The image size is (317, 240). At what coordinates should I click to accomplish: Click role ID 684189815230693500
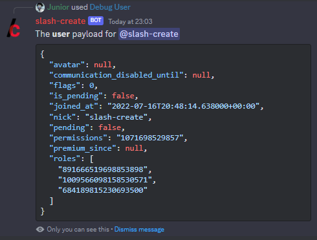coord(103,190)
